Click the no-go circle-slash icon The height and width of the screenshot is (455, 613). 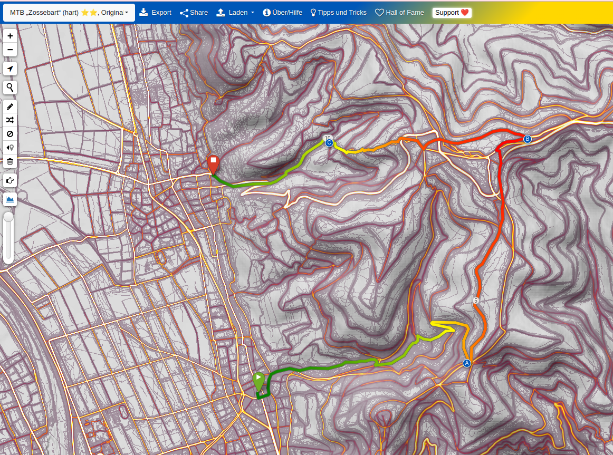10,134
